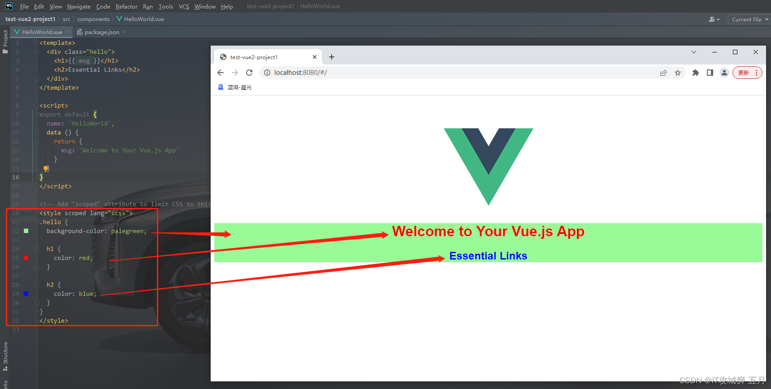The image size is (771, 389).
Task: Click the red 更新 update button
Action: tap(747, 73)
